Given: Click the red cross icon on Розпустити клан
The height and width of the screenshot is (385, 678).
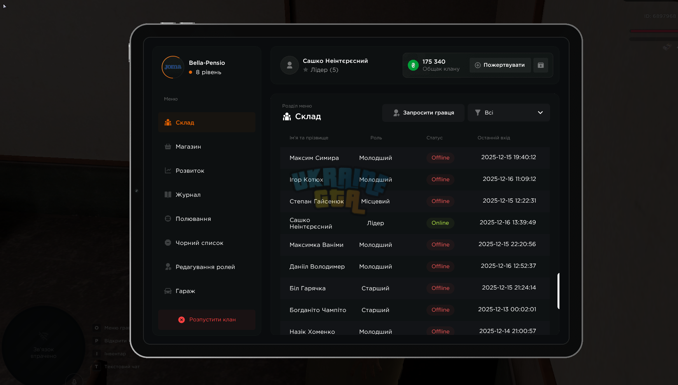Looking at the screenshot, I should pyautogui.click(x=182, y=320).
